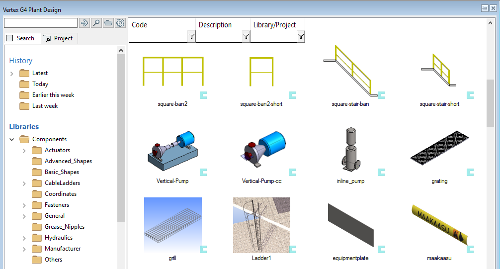Switch to the Project tab
The image size is (500, 269).
[x=59, y=38]
